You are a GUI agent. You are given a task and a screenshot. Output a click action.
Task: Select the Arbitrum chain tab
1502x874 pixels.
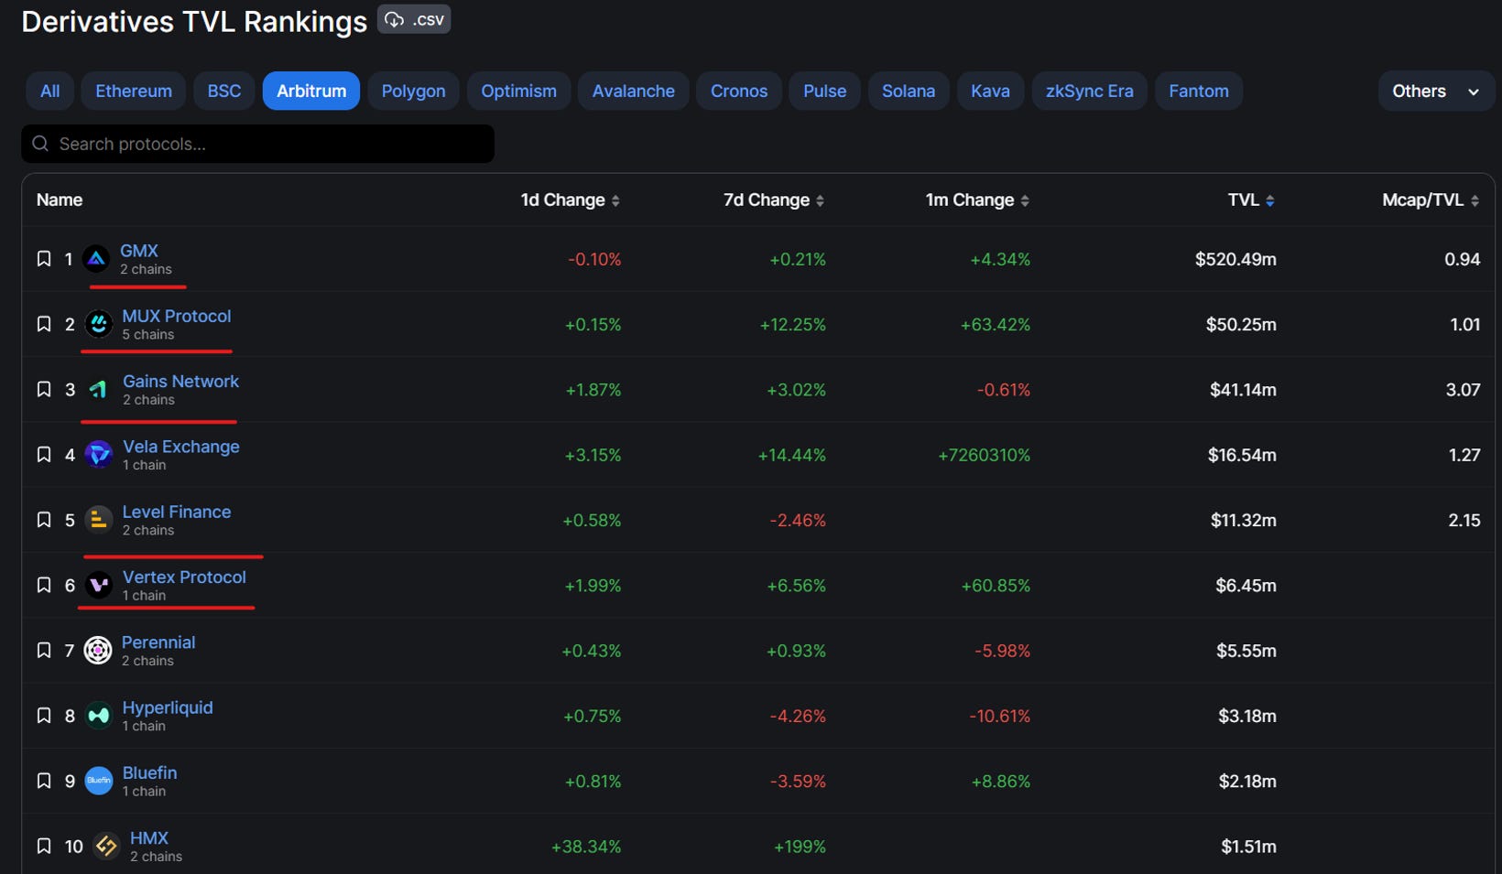[x=311, y=92]
